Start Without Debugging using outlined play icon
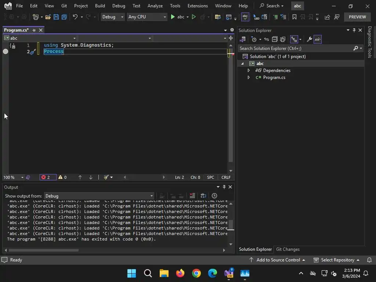 (x=194, y=17)
